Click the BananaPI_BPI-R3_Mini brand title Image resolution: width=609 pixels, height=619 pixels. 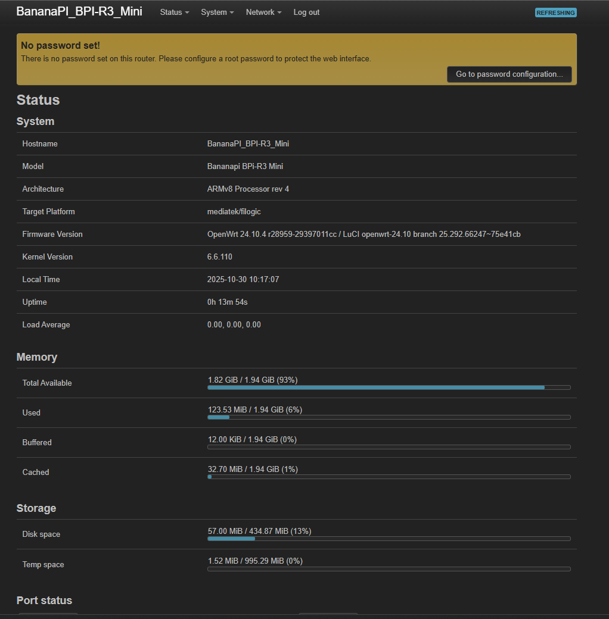pyautogui.click(x=79, y=12)
